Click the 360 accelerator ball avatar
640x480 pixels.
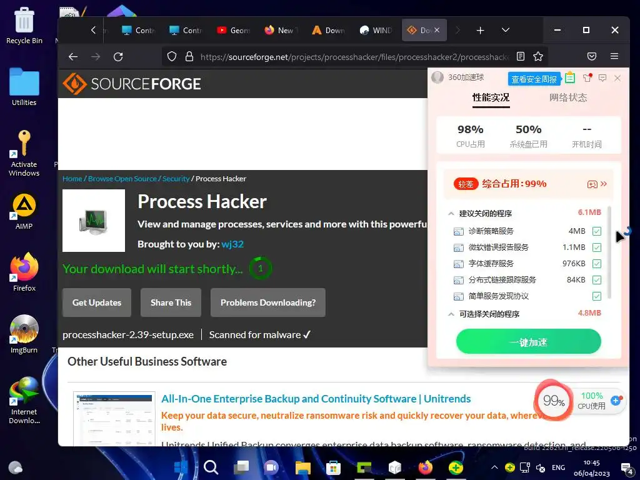click(437, 77)
